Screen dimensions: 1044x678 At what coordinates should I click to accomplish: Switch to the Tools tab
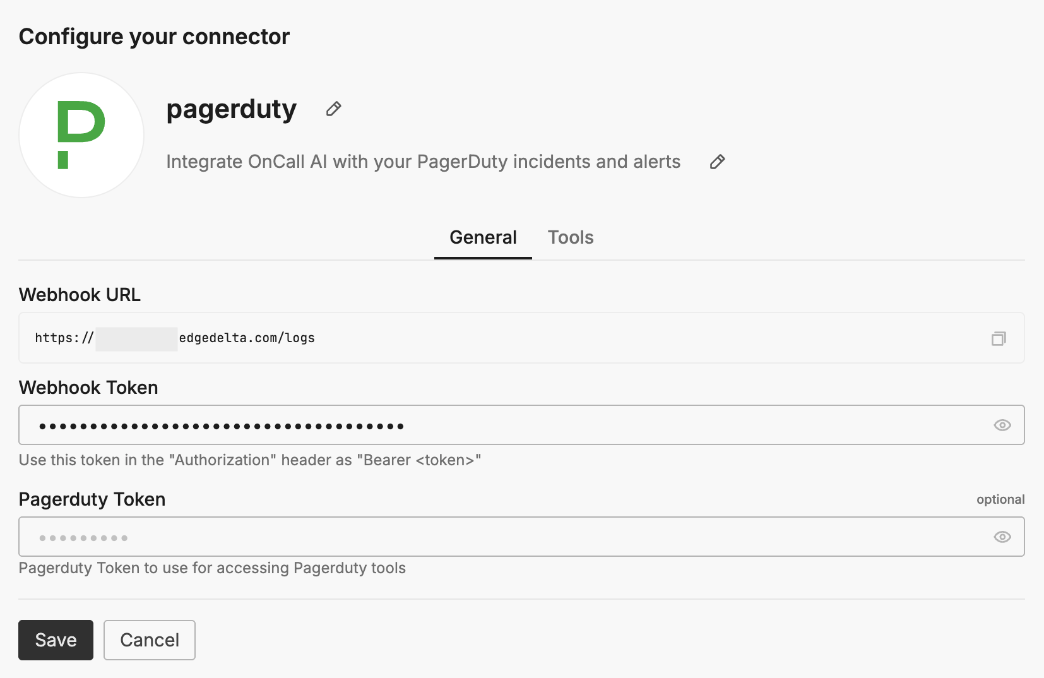point(570,237)
